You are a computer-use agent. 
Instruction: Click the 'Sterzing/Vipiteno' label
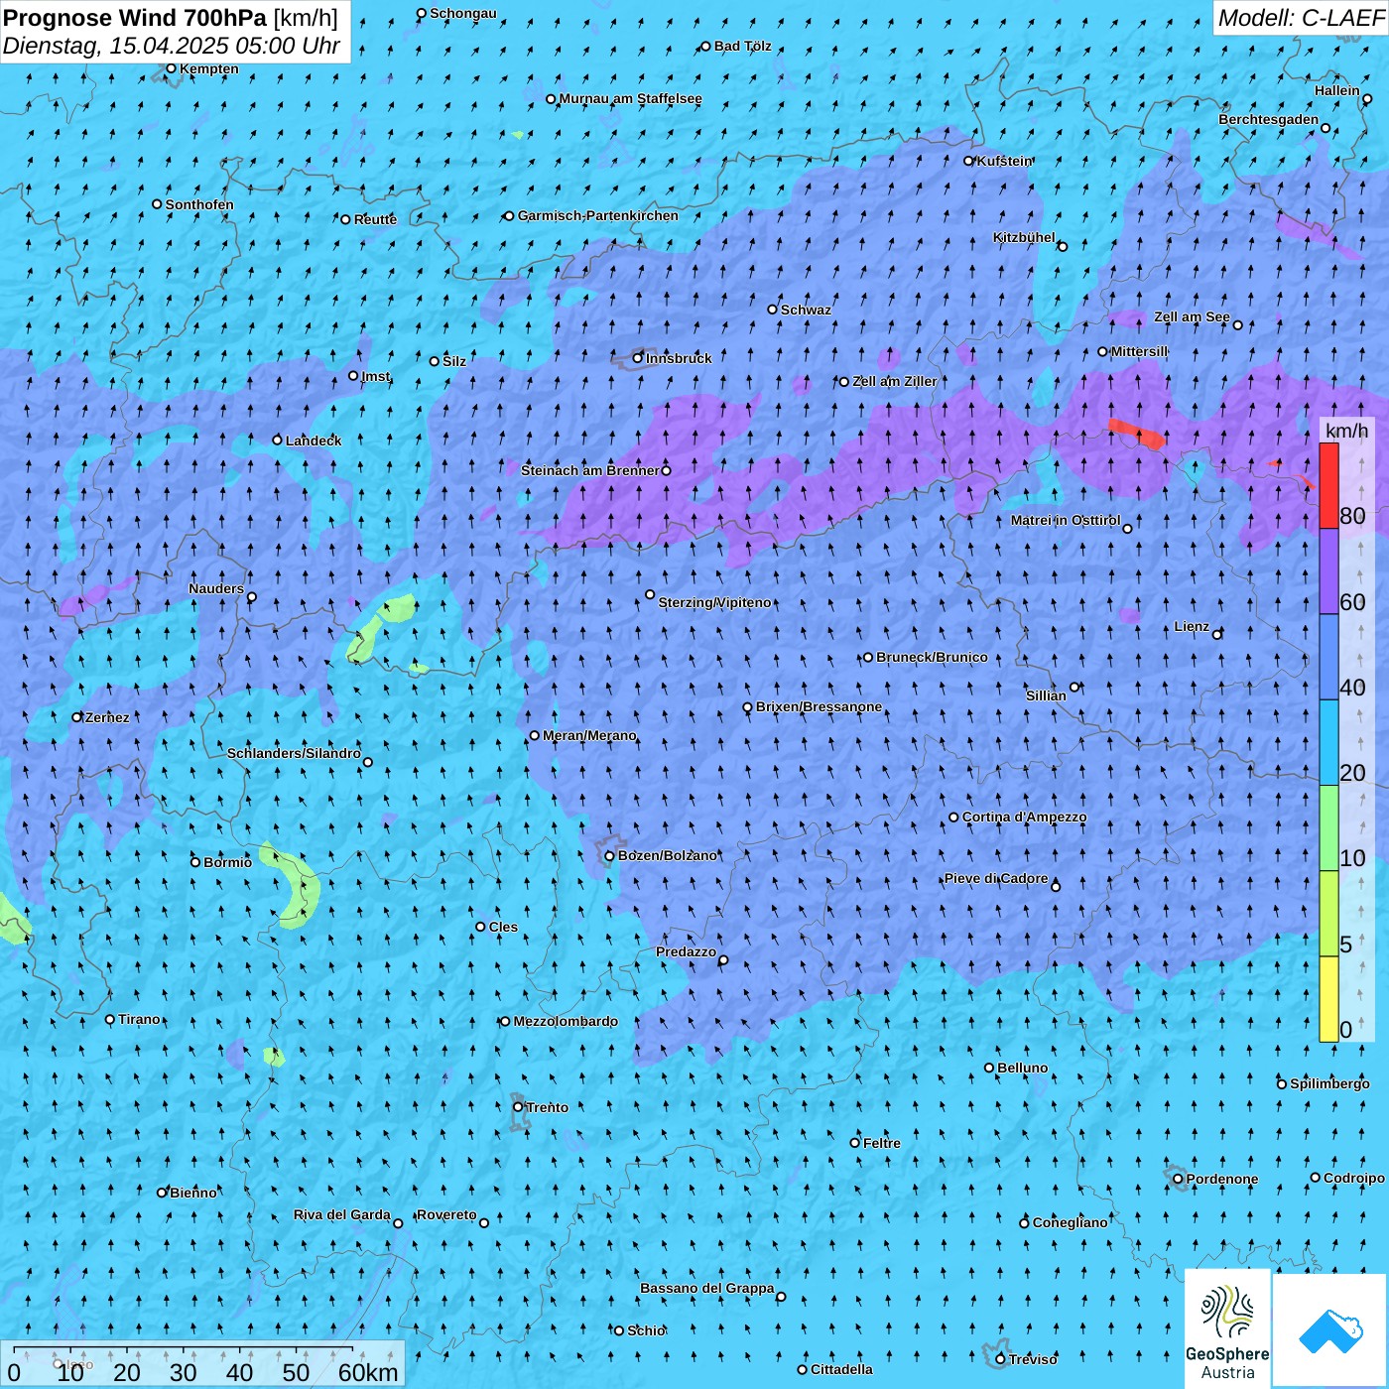(x=714, y=602)
